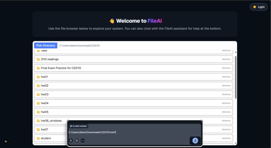The height and width of the screenshot is (148, 271).
Task: Click the code snippet icon in chat
Action: [x=83, y=140]
